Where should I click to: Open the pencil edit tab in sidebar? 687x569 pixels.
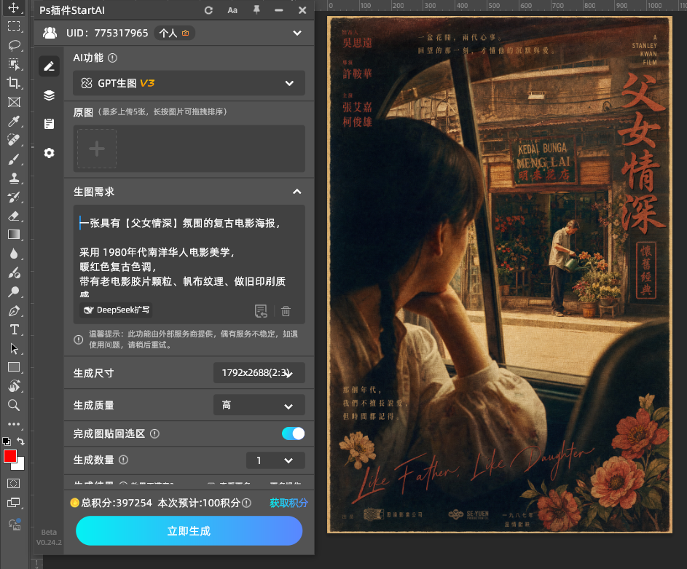pos(49,66)
